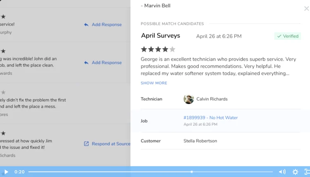Image resolution: width=310 pixels, height=177 pixels.
Task: Click job date April 26 at 6:26 PM
Action: point(200,124)
